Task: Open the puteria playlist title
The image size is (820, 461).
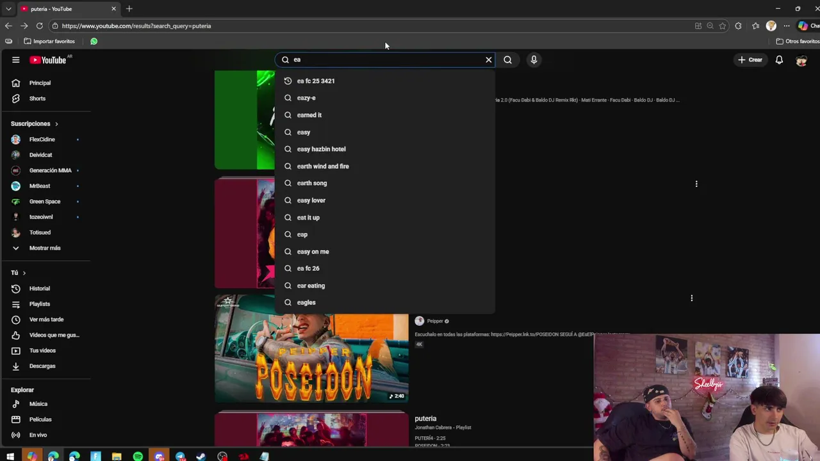Action: click(425, 419)
